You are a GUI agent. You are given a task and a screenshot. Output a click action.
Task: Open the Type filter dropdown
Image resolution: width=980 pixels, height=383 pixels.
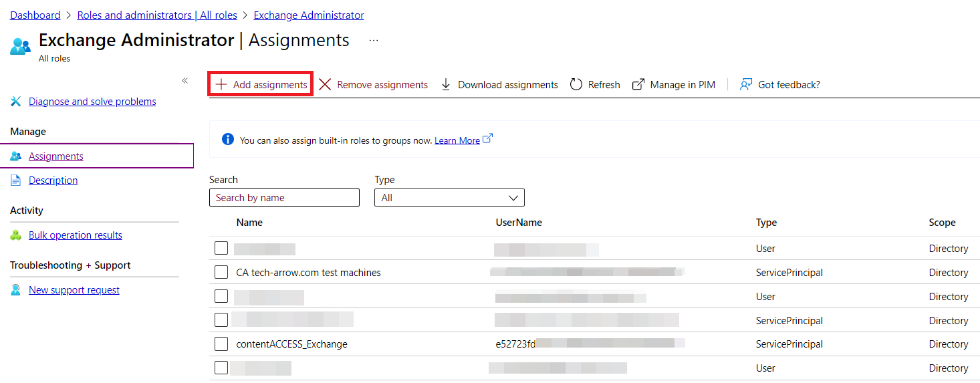pos(449,198)
